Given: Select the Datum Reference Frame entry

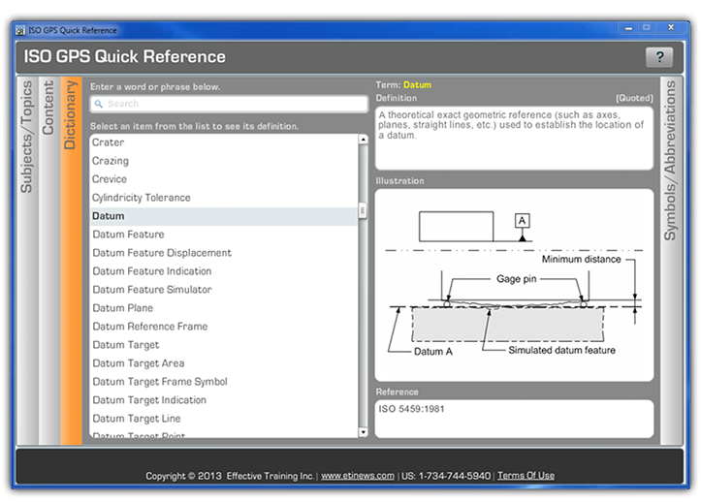Looking at the screenshot, I should coord(149,327).
